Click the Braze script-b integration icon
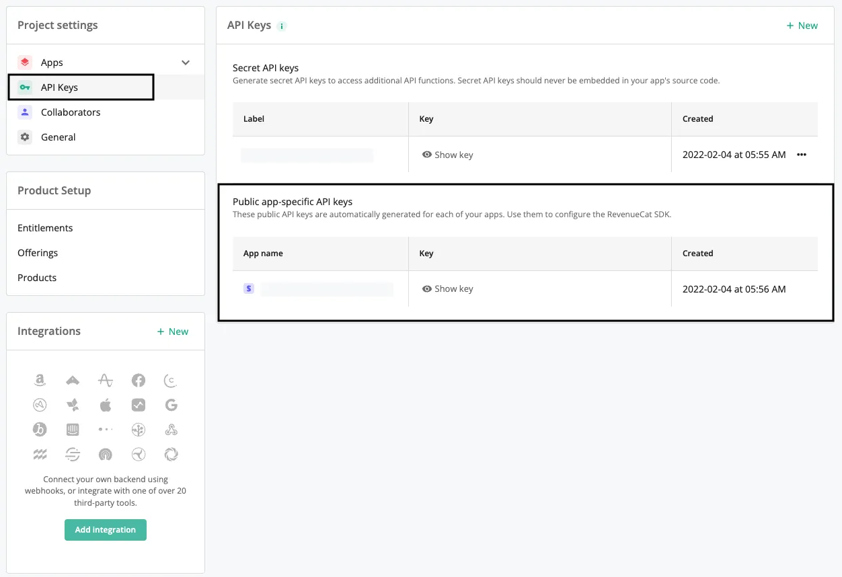 tap(40, 429)
